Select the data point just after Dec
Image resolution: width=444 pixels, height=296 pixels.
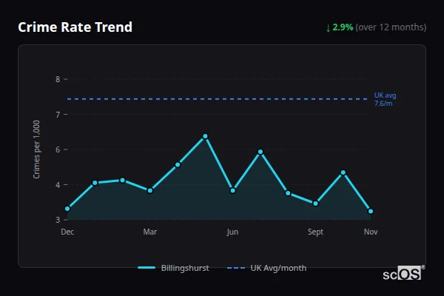95,183
